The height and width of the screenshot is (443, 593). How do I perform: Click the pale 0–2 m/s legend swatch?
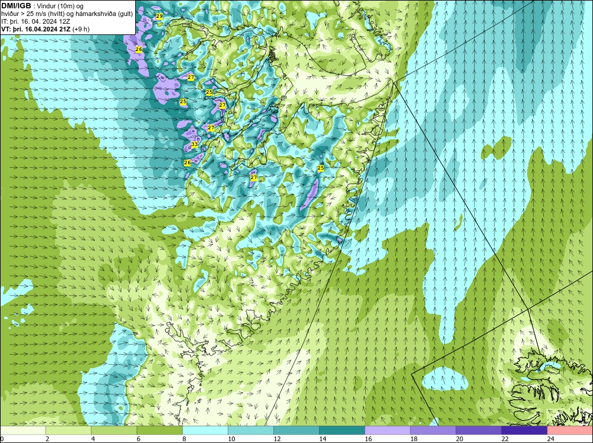tap(23, 430)
